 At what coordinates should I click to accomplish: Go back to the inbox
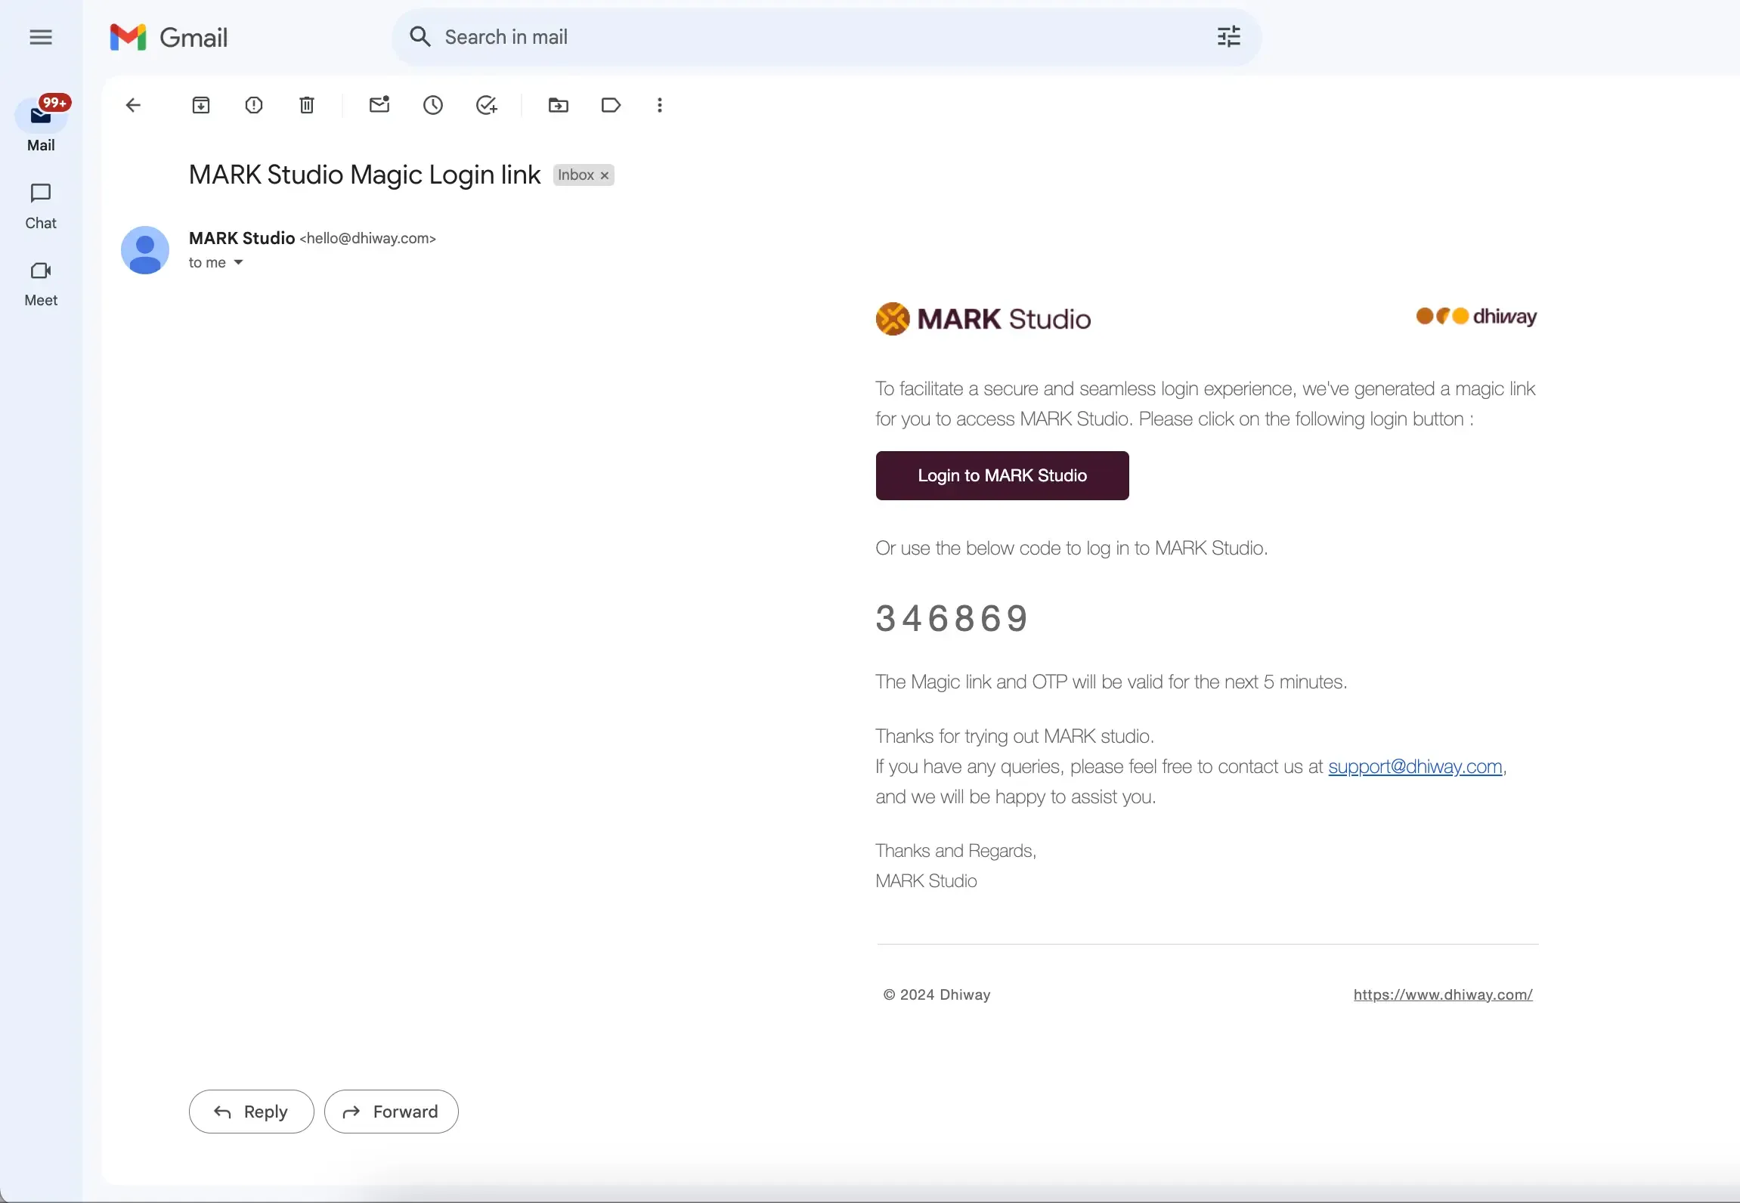point(134,105)
